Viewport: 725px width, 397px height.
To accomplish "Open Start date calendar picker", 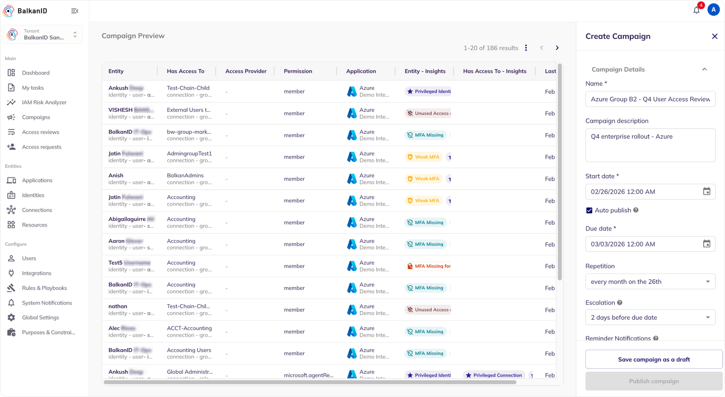I will pyautogui.click(x=707, y=191).
